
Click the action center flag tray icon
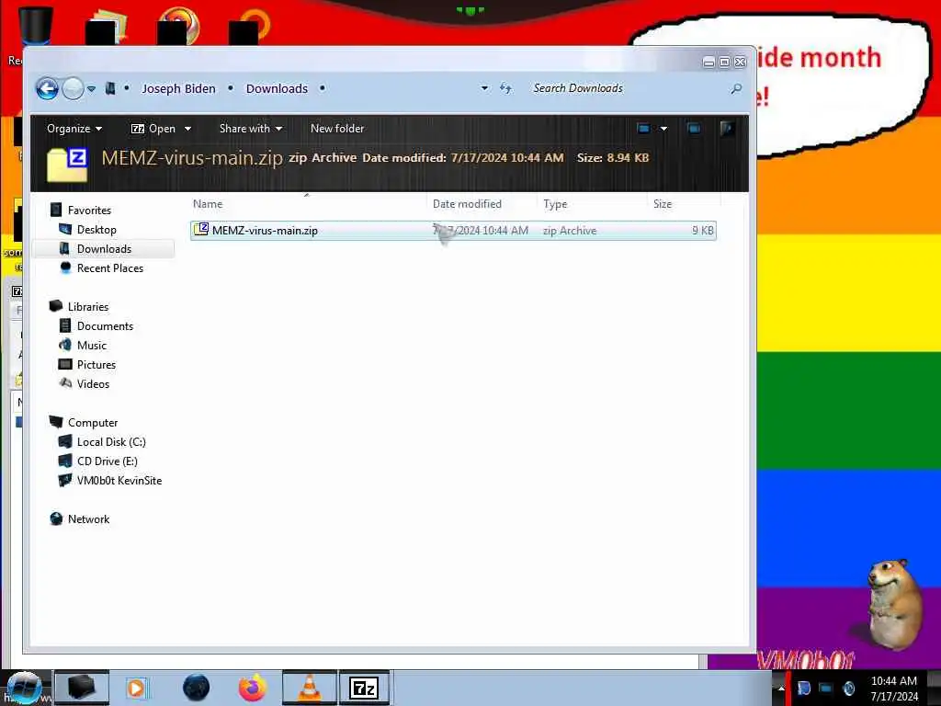(x=804, y=689)
